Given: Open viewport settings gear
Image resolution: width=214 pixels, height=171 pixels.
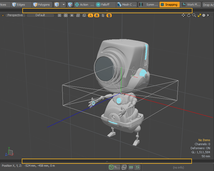Looking at the screenshot, I should [x=204, y=15].
